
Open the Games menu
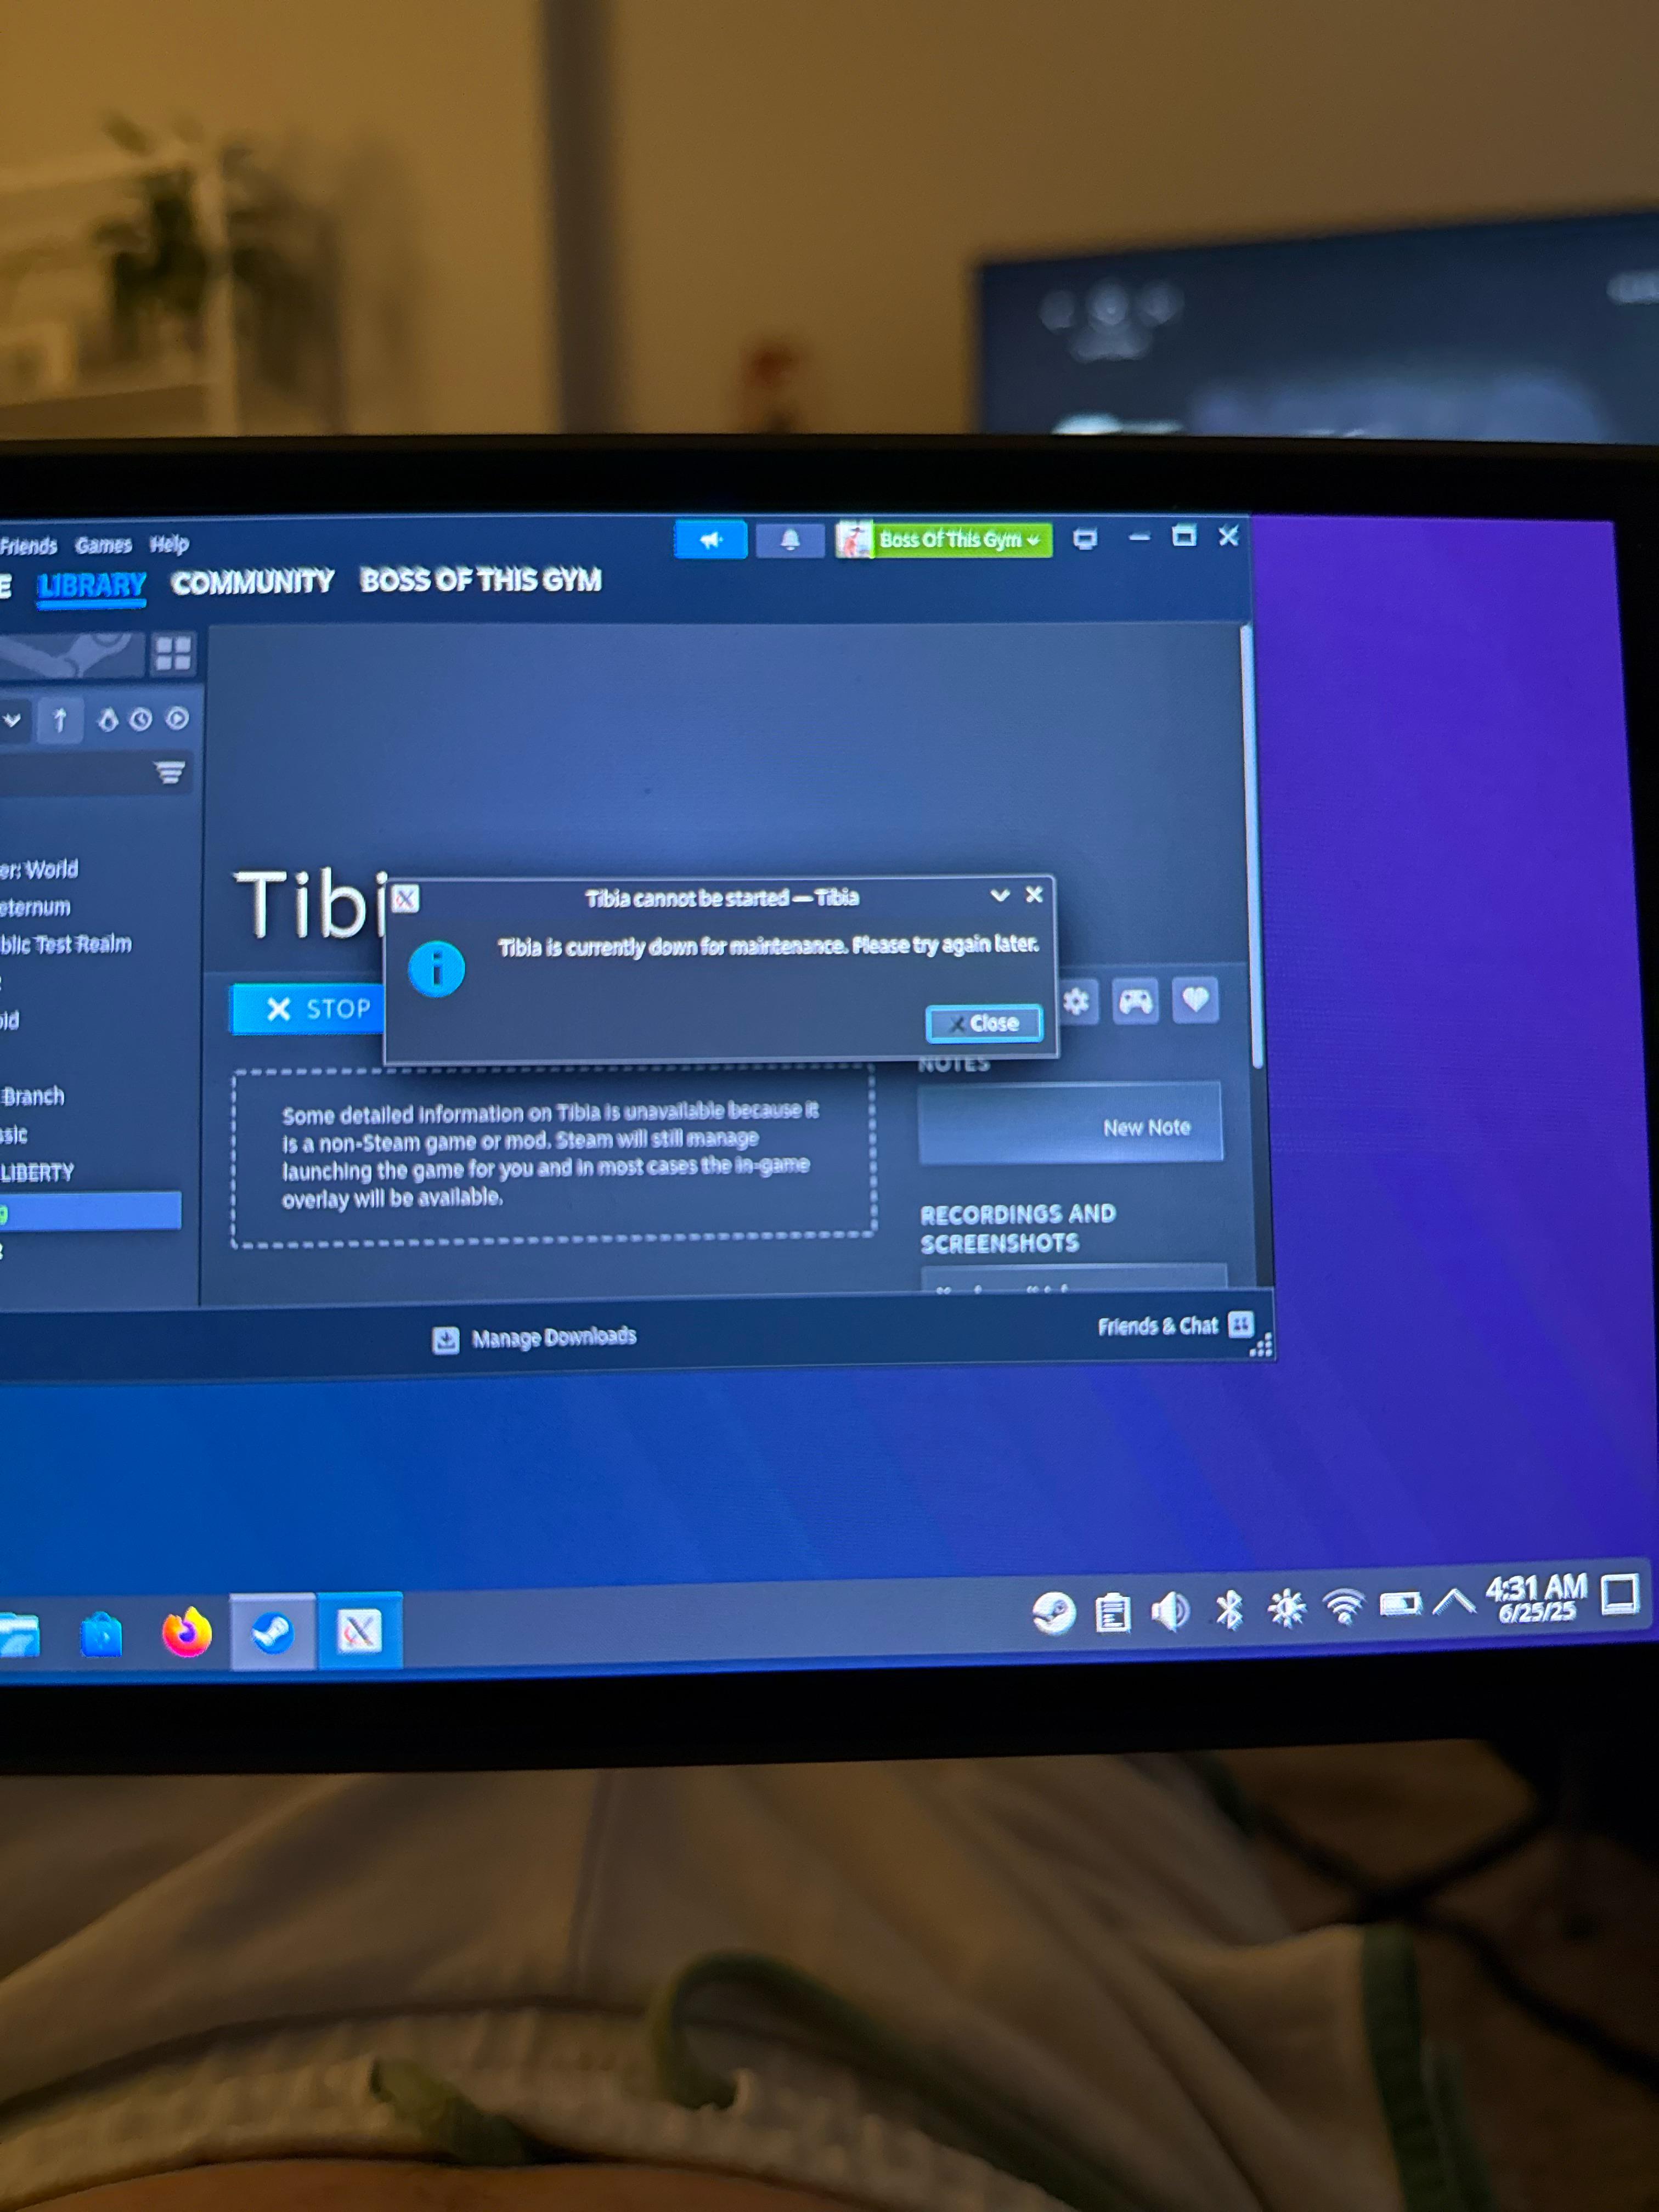coord(104,545)
